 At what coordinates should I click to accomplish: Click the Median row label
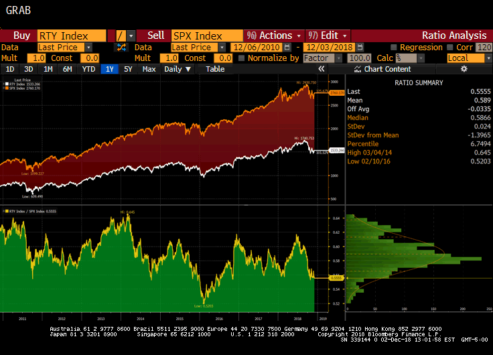(x=358, y=118)
